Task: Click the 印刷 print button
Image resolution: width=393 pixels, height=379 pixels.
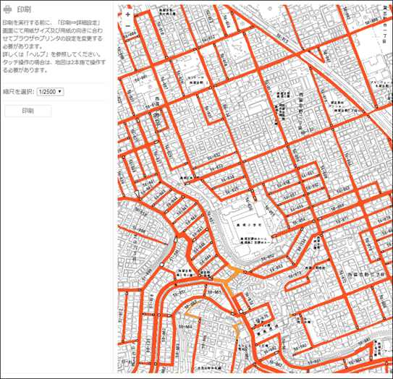Action: (x=28, y=111)
